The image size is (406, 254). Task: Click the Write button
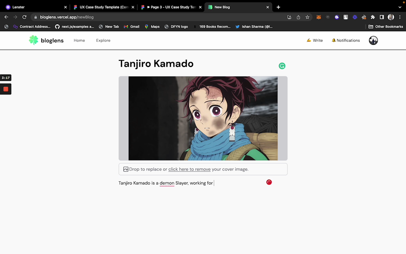(x=315, y=41)
